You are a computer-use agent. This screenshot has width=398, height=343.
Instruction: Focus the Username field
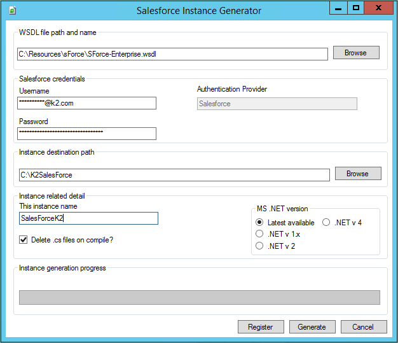[87, 103]
